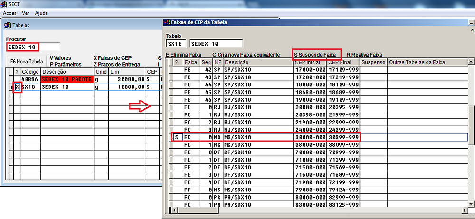Click CEP Final 71569-999 cell
The height and width of the screenshot is (219, 475).
point(343,167)
